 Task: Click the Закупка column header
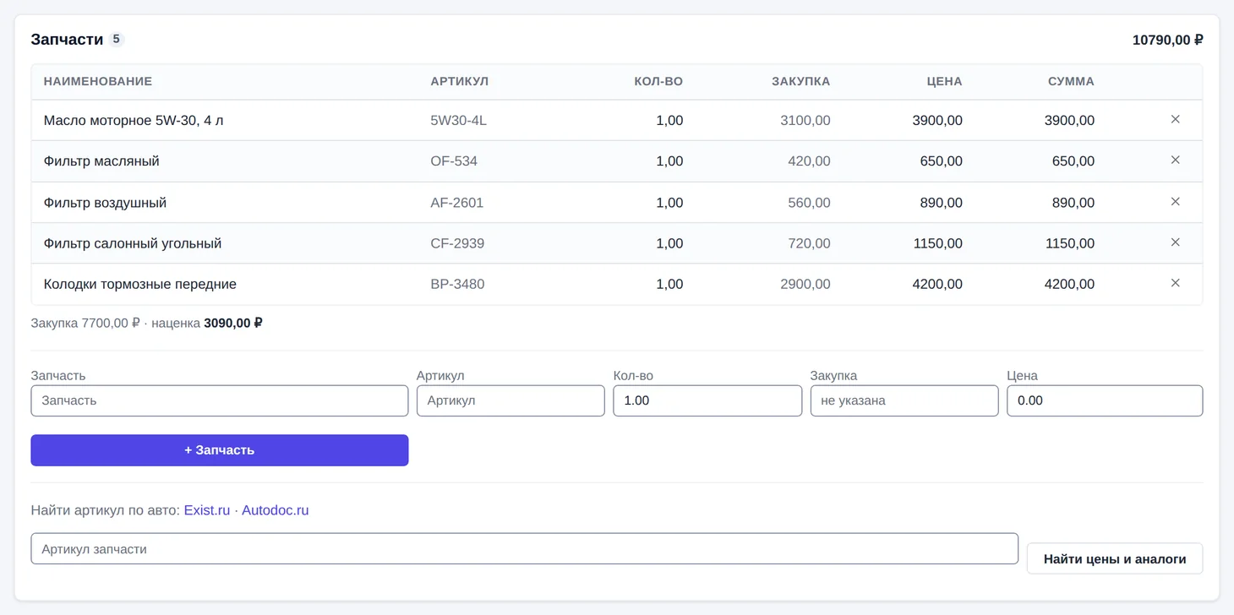tap(801, 82)
